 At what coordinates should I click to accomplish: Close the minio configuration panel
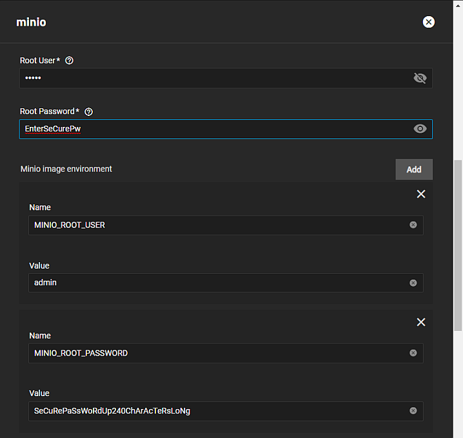(x=428, y=22)
